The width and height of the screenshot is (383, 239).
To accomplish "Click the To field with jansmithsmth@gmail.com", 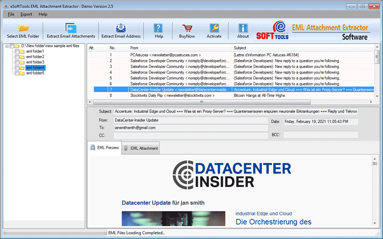I will click(191, 128).
